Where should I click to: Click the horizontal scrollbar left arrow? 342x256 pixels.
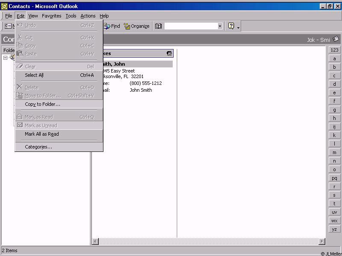pos(95,241)
